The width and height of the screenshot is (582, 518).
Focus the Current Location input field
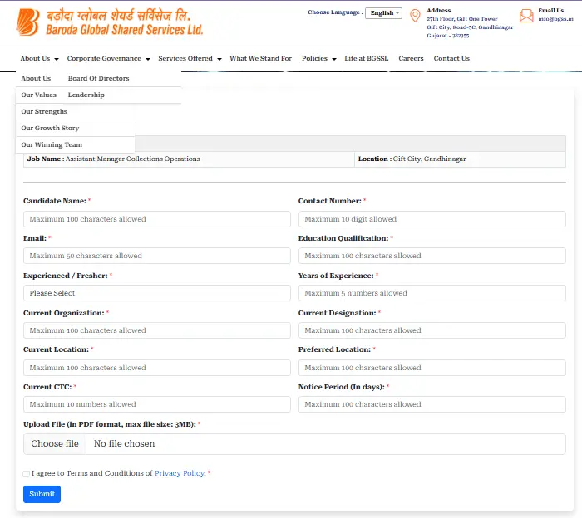click(x=156, y=368)
